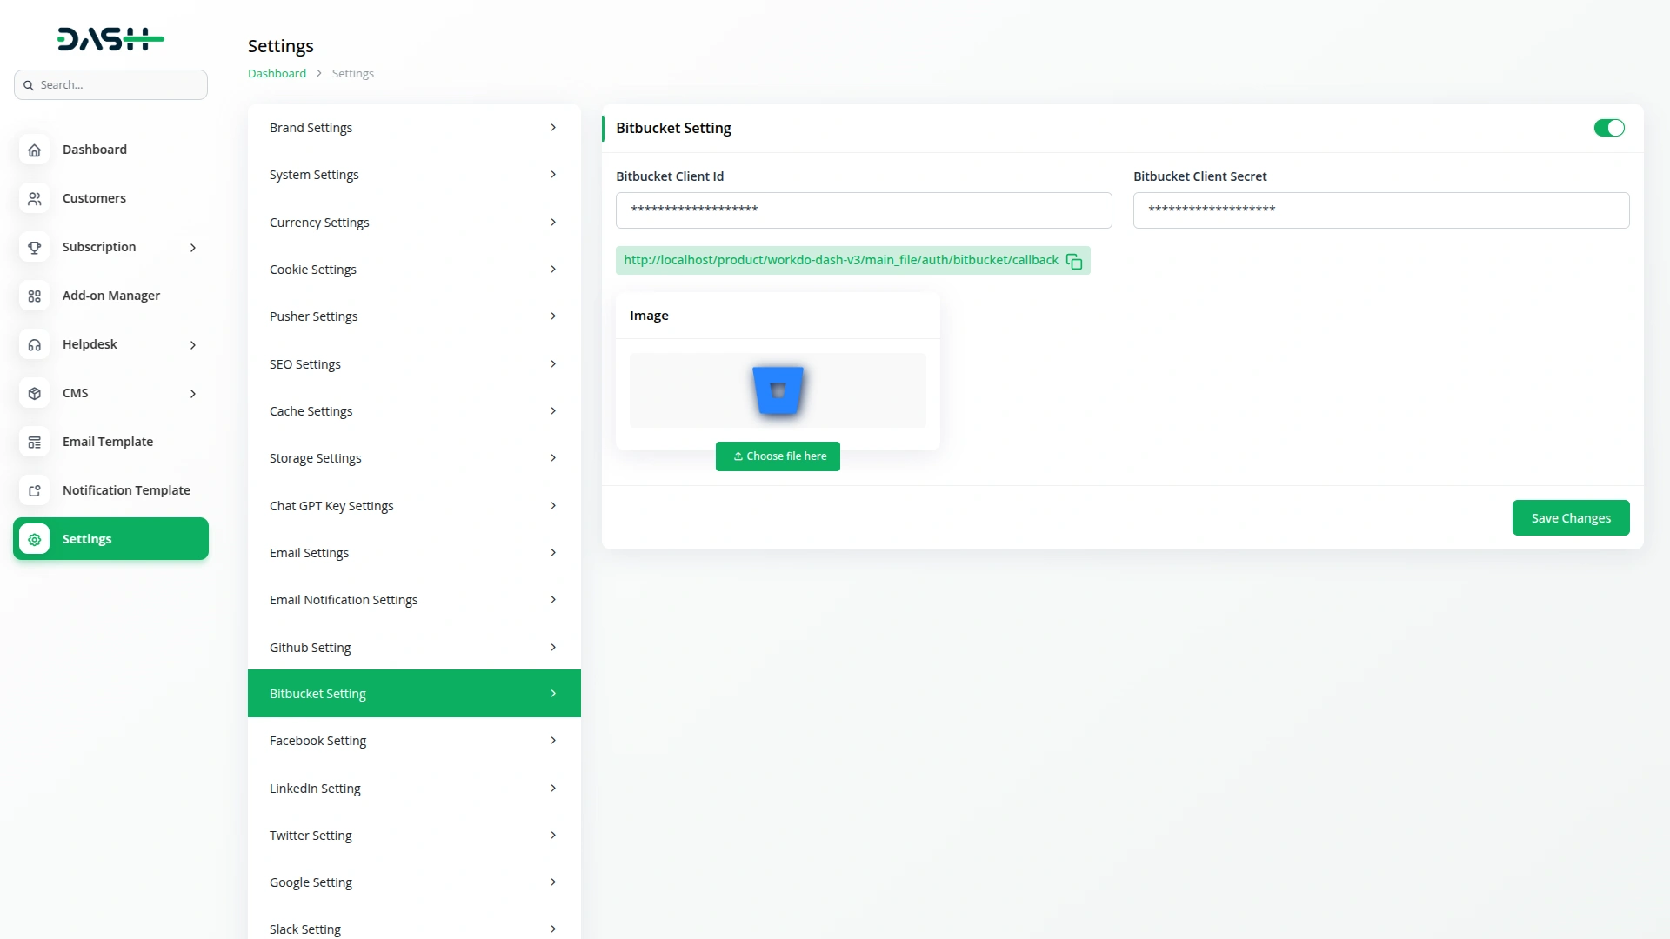Open the Add-on Manager icon
1670x939 pixels.
(34, 296)
